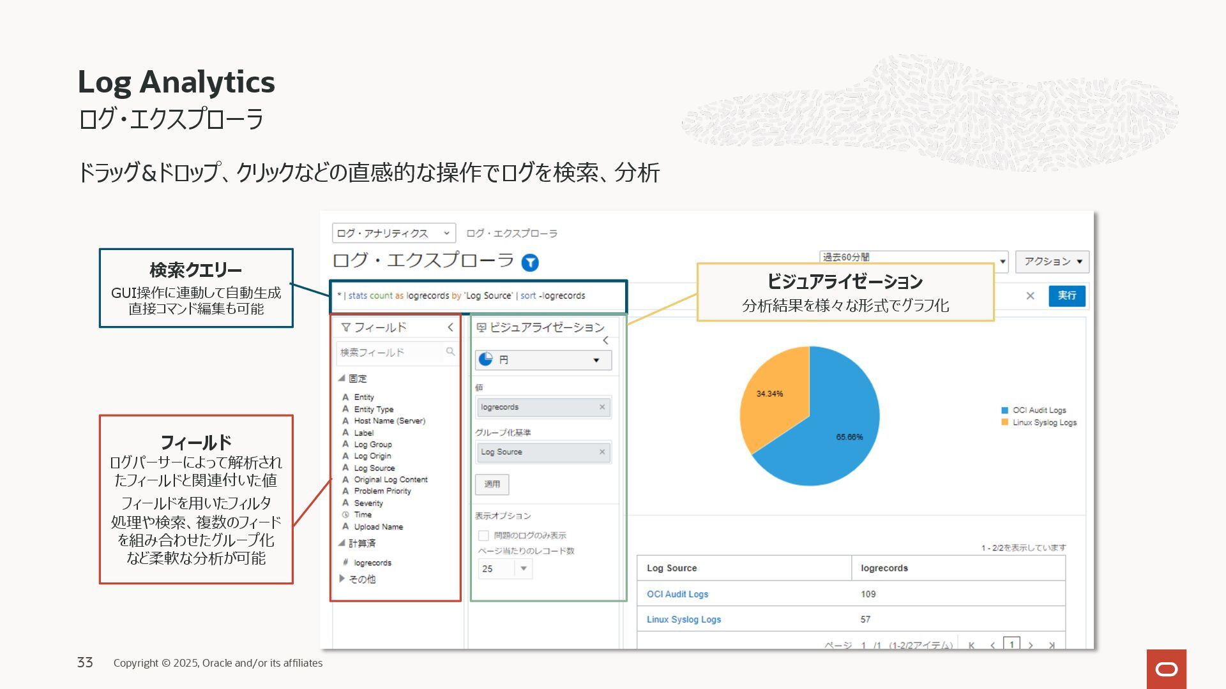Select the Entity field

coord(364,397)
